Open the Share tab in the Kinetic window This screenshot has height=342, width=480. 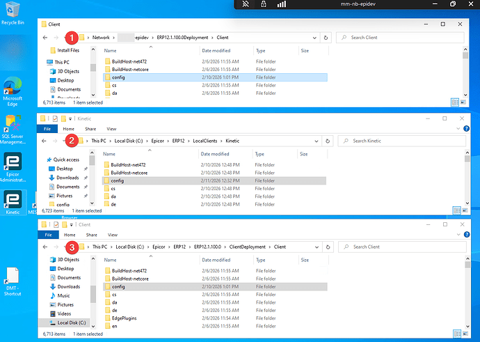pyautogui.click(x=90, y=129)
